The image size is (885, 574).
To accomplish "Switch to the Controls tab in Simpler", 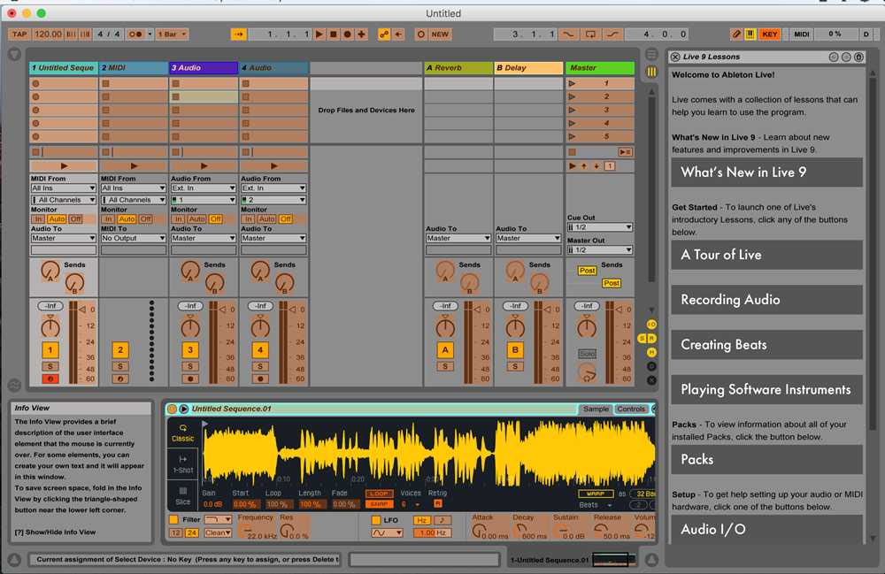I will click(631, 409).
